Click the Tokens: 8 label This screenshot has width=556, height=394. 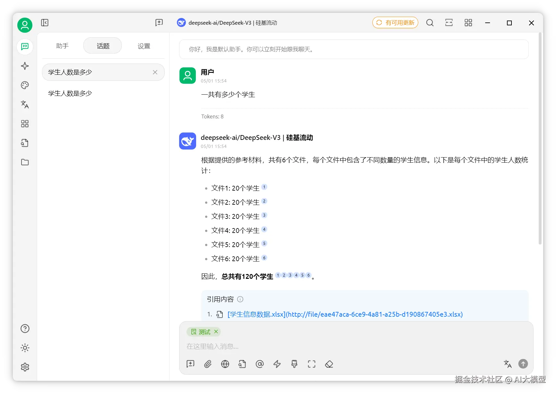pos(212,116)
